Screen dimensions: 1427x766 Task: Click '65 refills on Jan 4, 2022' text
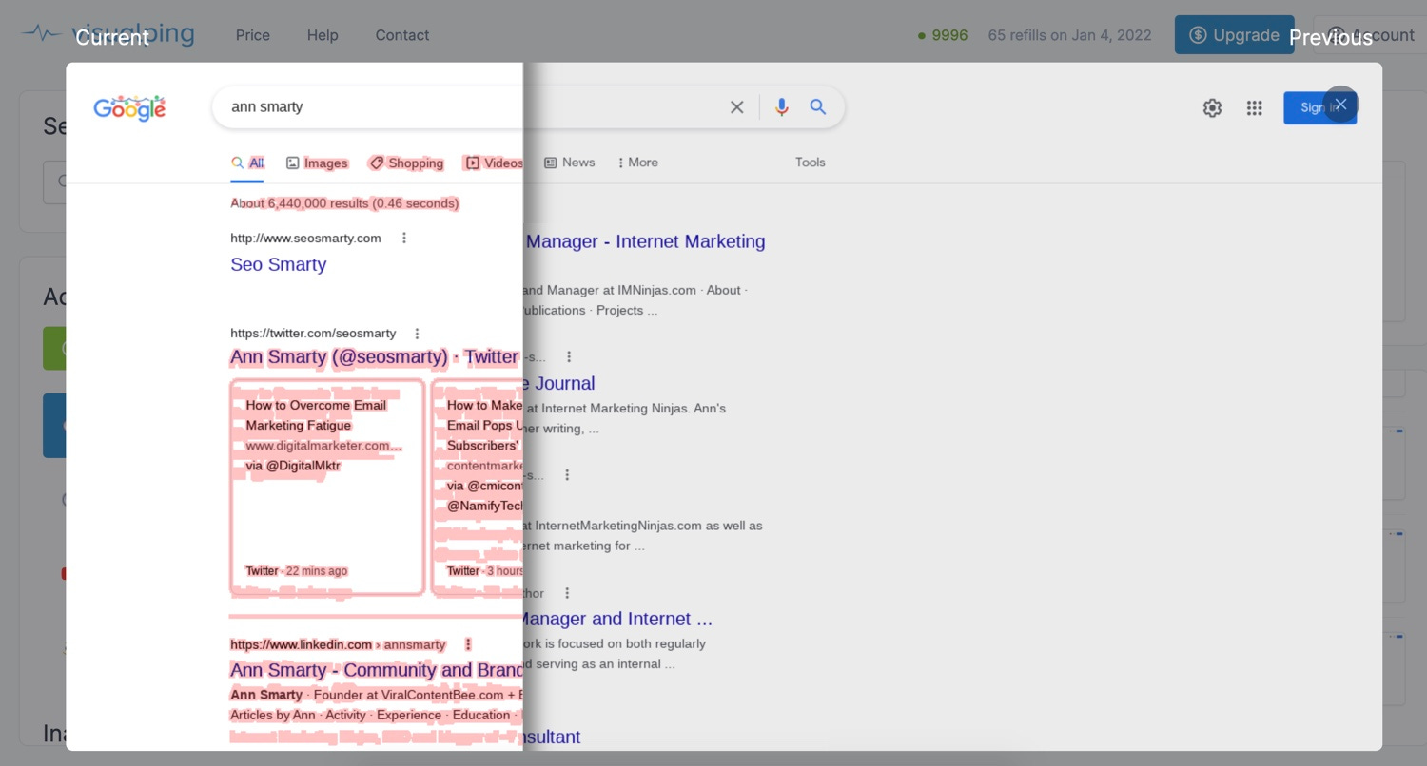coord(1069,35)
